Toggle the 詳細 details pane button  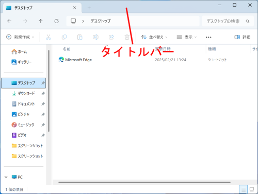243,37
